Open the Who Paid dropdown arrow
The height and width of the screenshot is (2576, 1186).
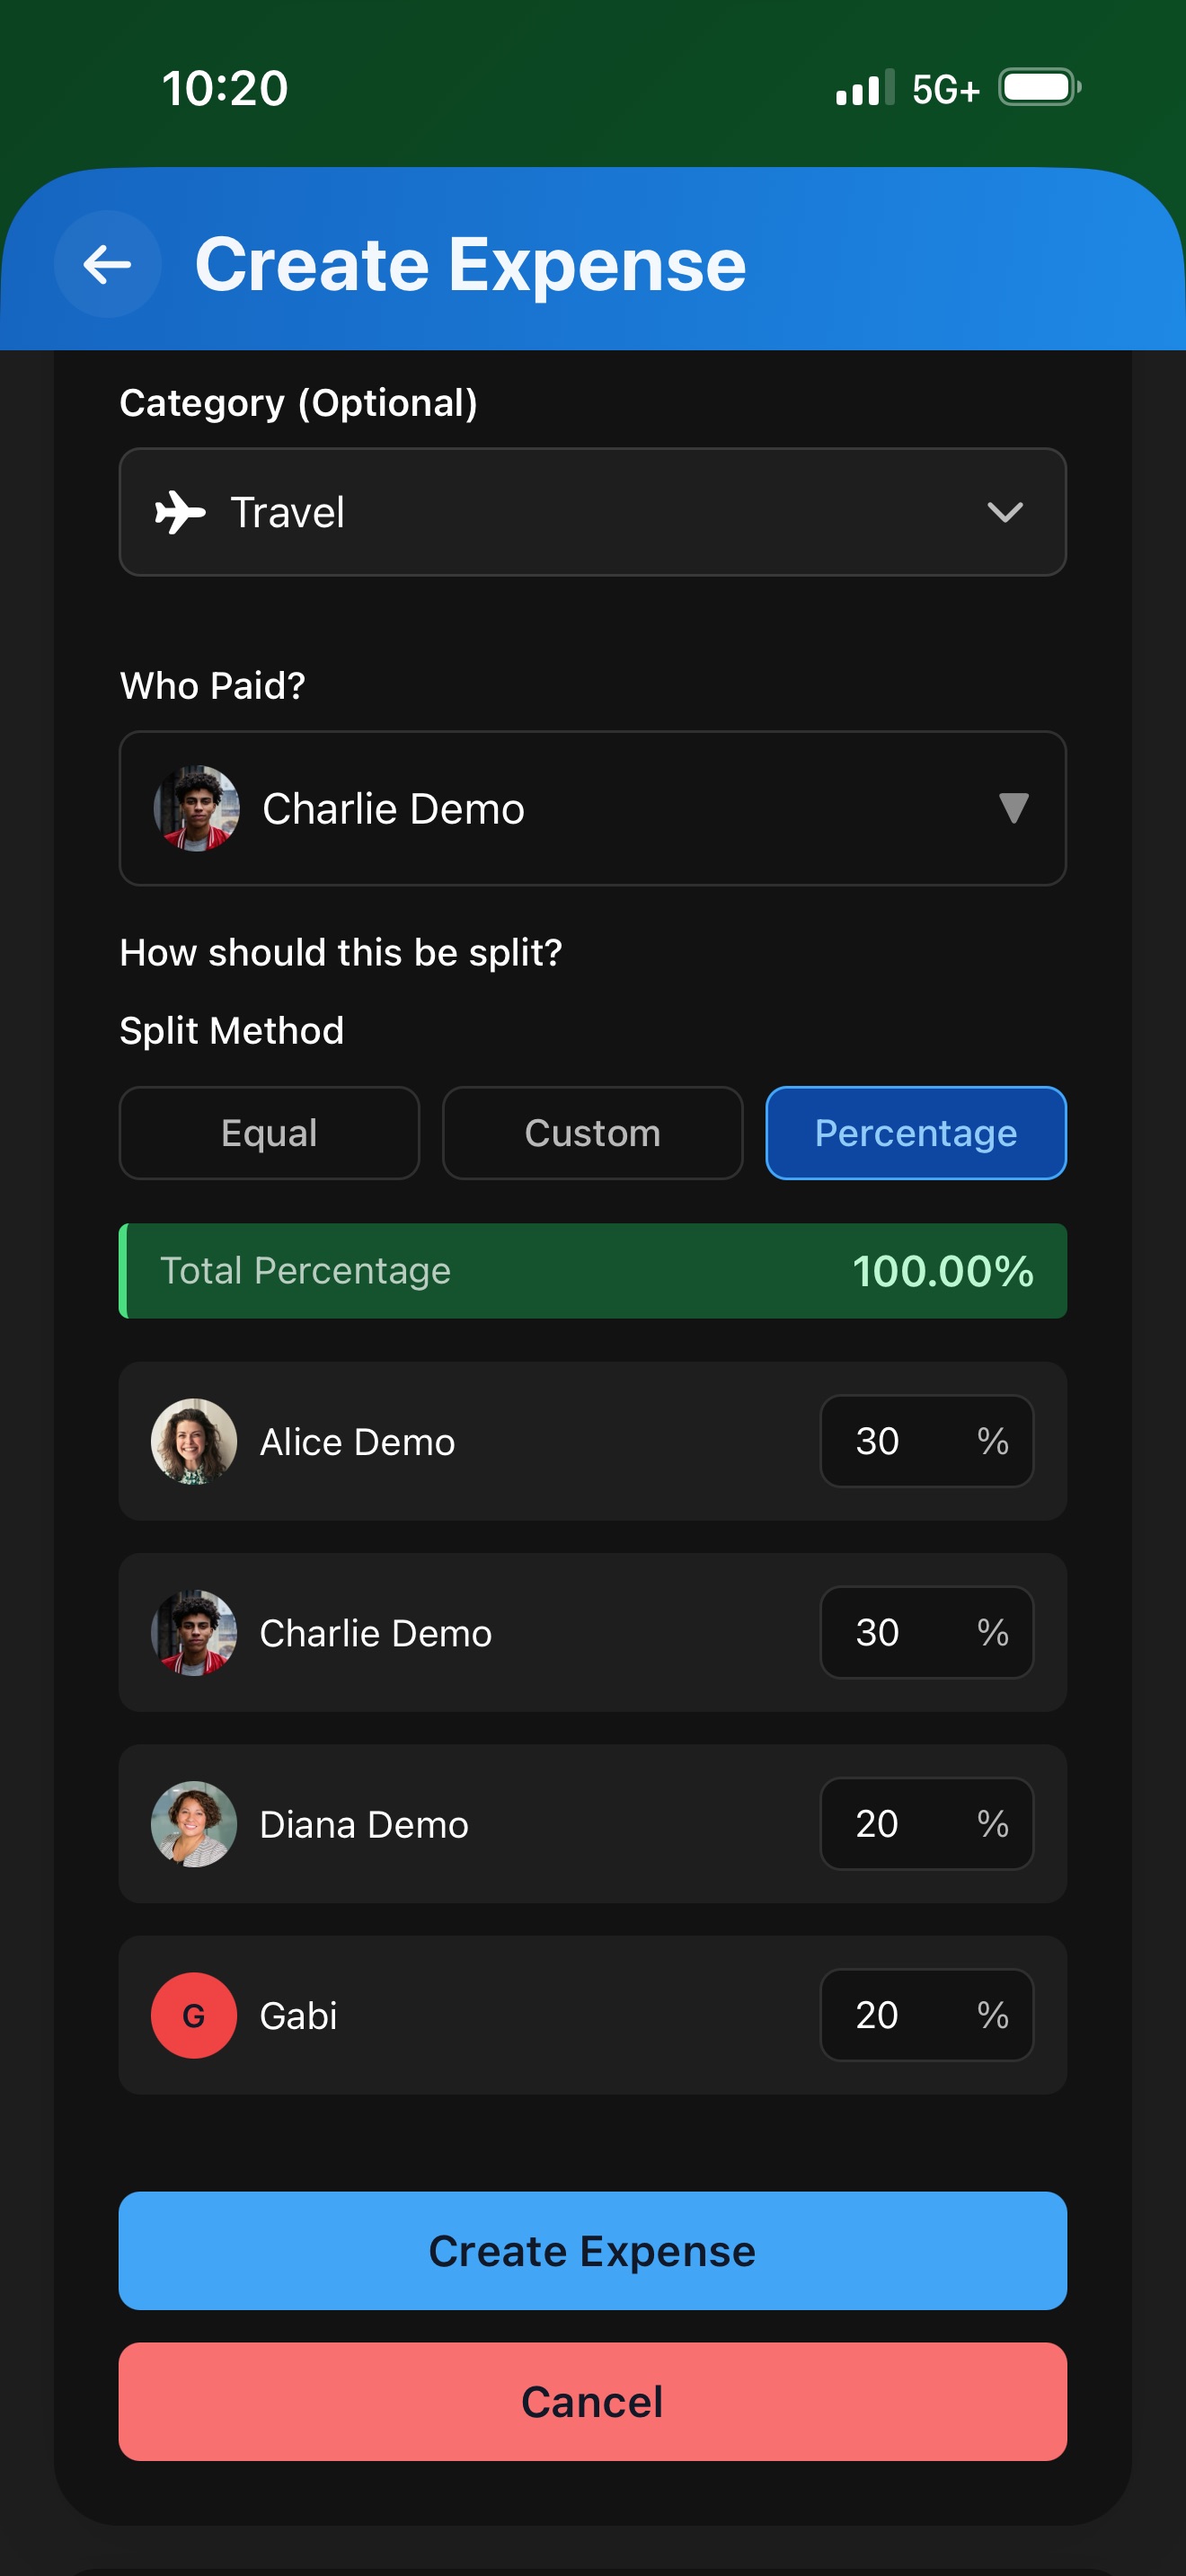(1013, 808)
